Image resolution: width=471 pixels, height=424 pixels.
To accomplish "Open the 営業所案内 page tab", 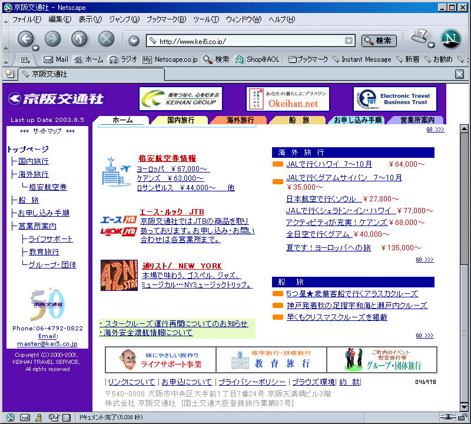I will tap(417, 120).
